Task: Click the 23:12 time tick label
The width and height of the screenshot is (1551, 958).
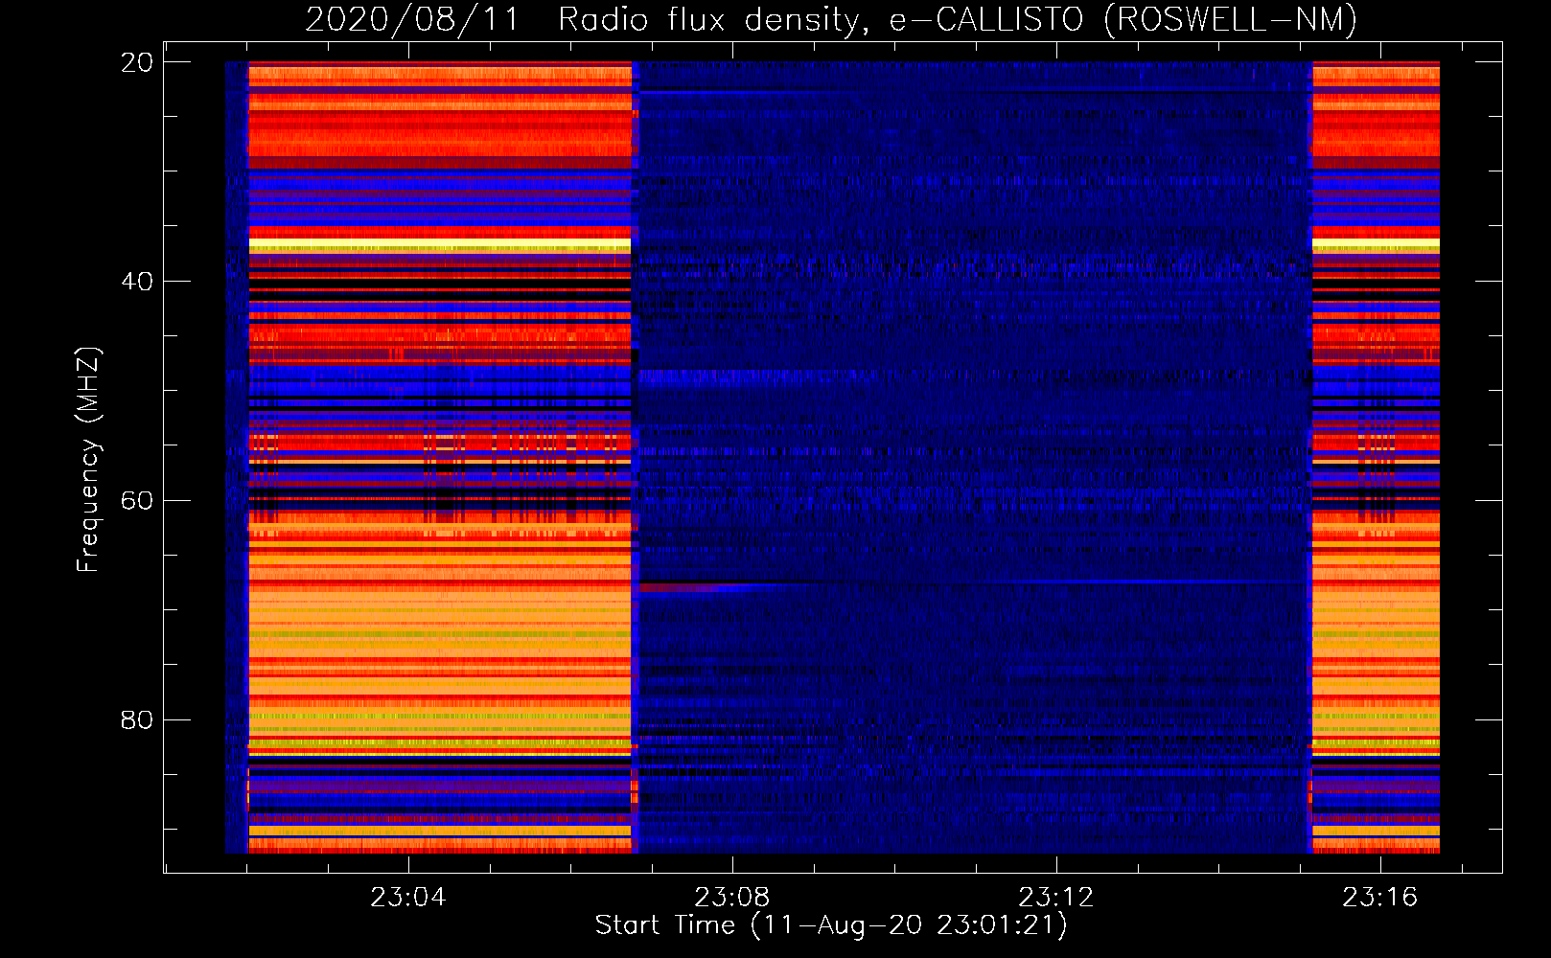Action: coord(1056,897)
